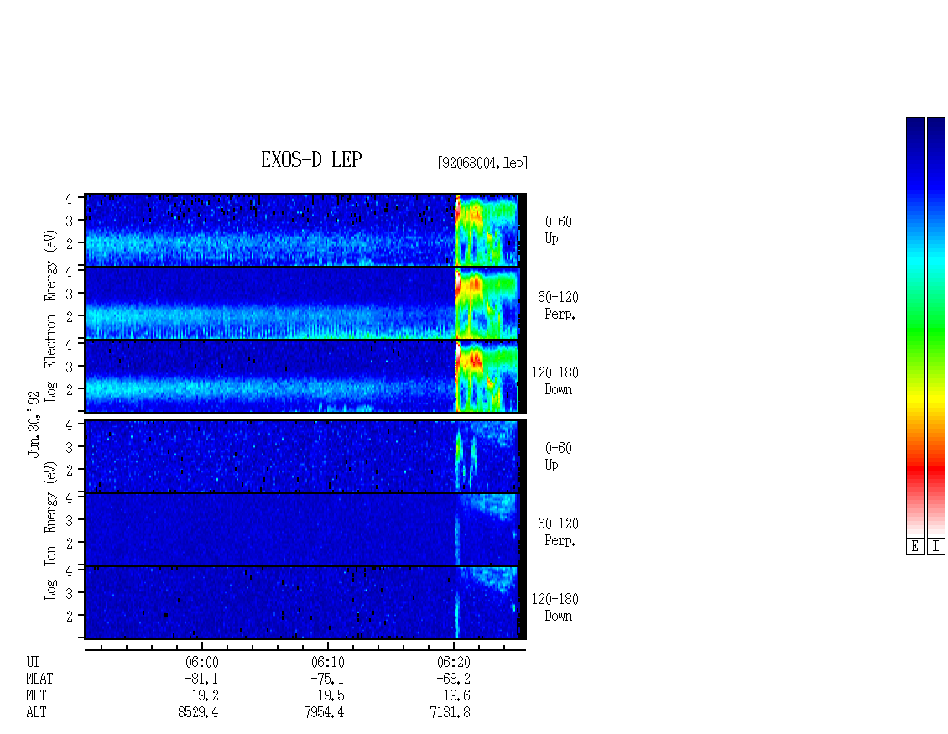948x734 pixels.
Task: Click the Jun.30,'92 date label
Action: (34, 424)
